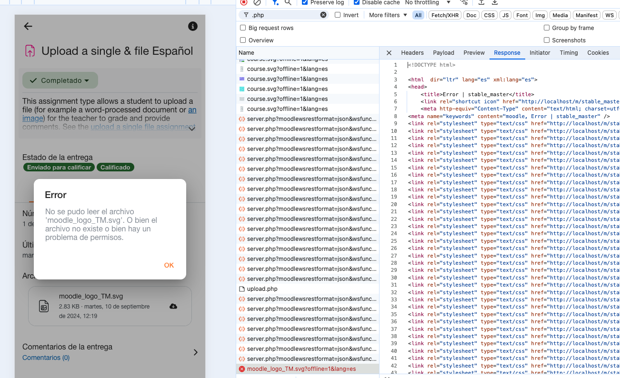The height and width of the screenshot is (378, 620).
Task: Open the network search magnifier
Action: (288, 2)
